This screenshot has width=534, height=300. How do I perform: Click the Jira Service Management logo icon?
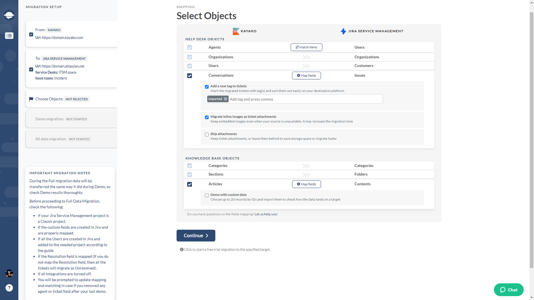(x=343, y=31)
